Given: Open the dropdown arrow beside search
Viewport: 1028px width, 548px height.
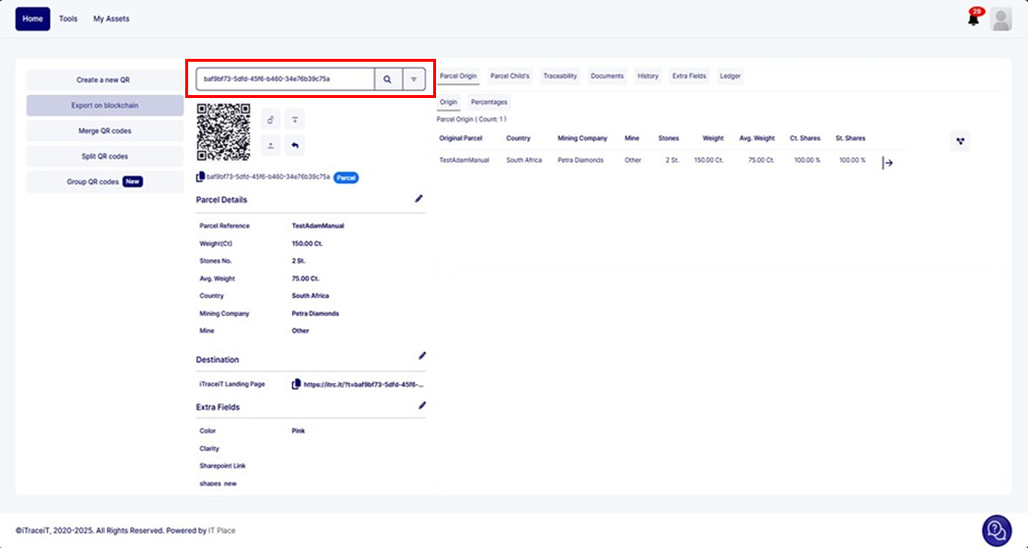Looking at the screenshot, I should (414, 79).
